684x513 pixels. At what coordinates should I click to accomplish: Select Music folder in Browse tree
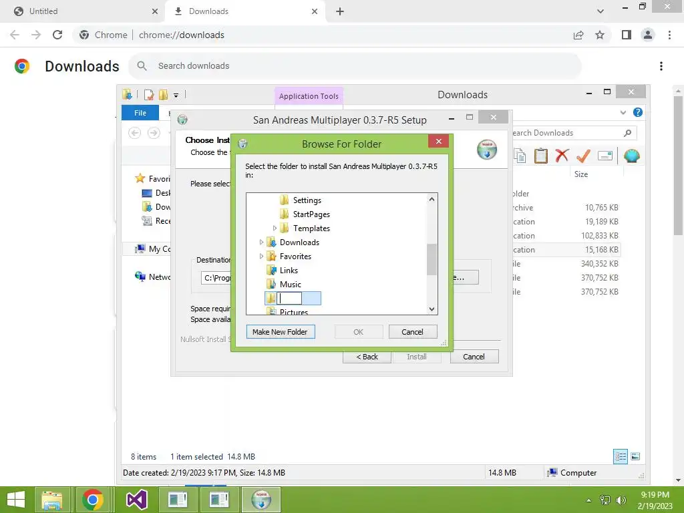click(290, 284)
